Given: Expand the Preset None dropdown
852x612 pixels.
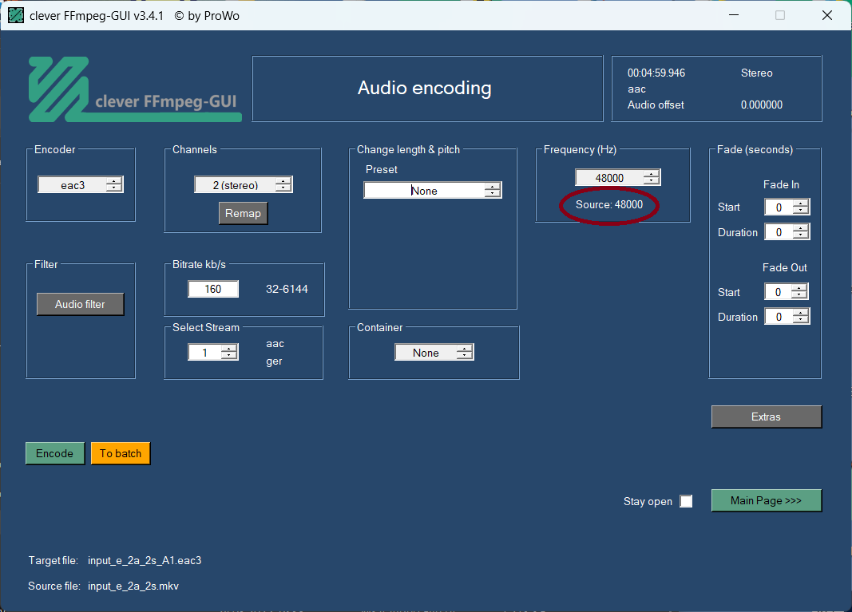Looking at the screenshot, I should coord(433,190).
